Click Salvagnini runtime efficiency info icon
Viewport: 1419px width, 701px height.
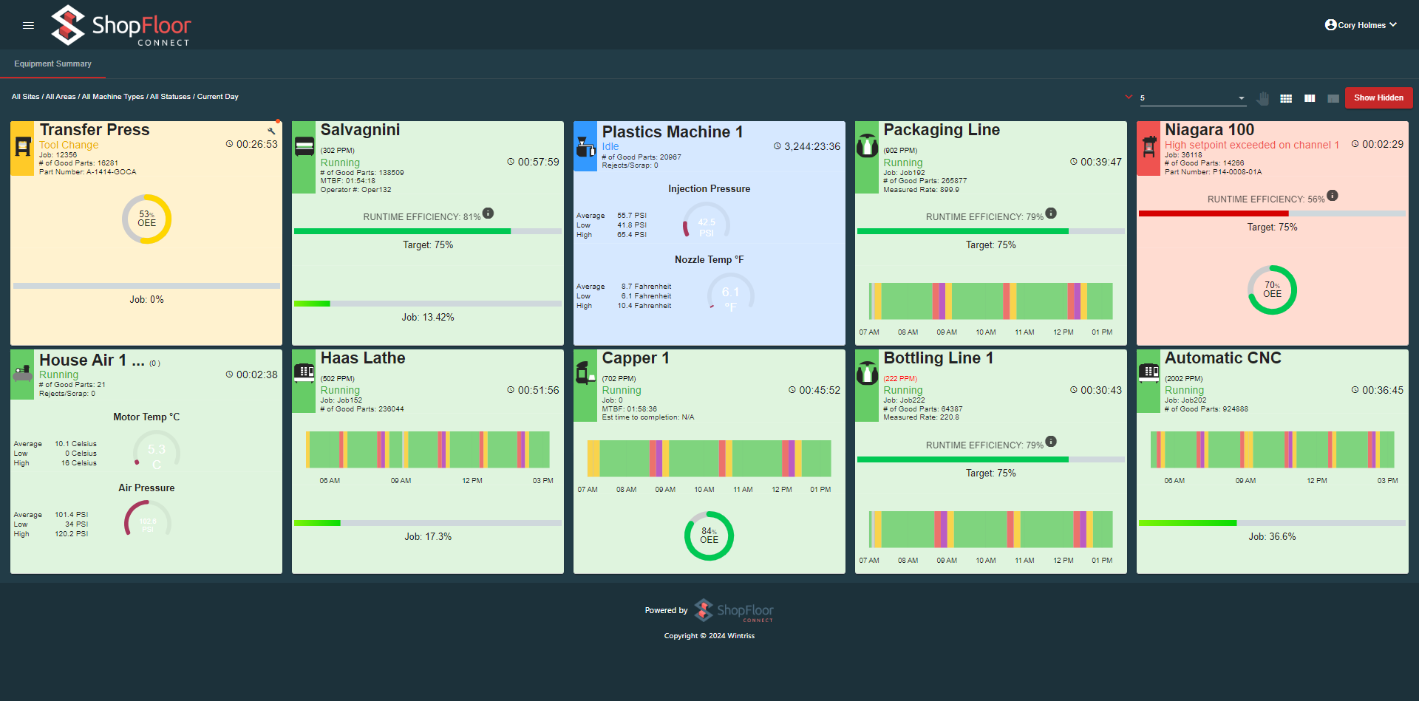point(488,213)
